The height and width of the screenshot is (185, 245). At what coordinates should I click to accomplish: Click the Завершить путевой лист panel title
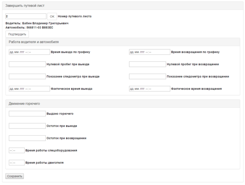click(x=25, y=6)
